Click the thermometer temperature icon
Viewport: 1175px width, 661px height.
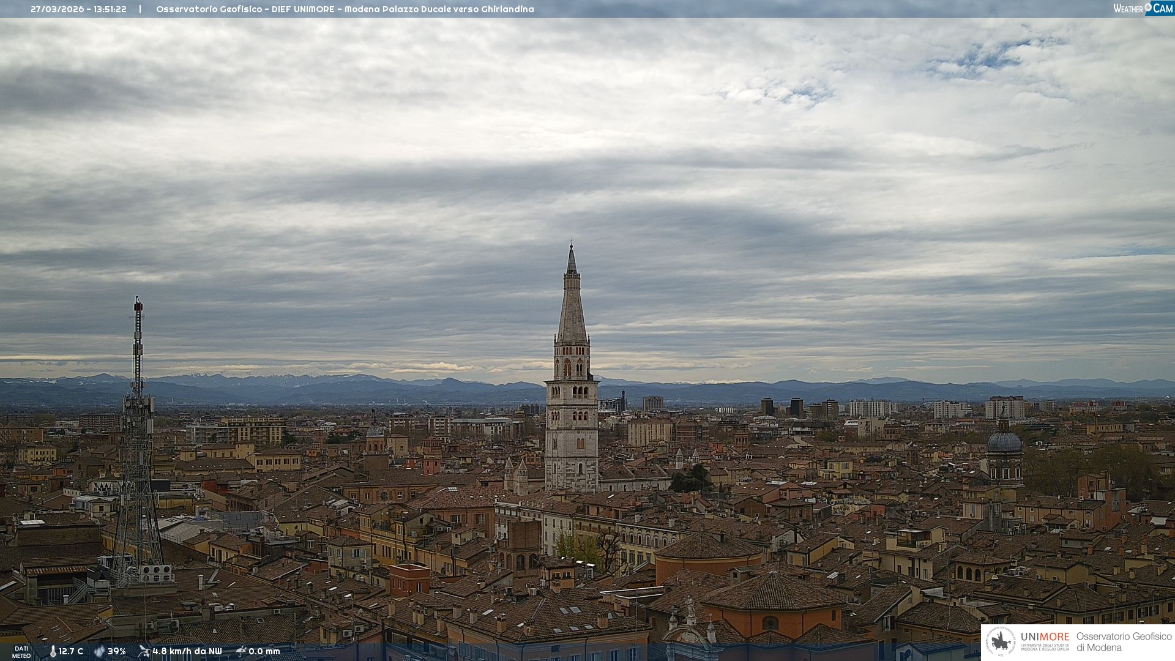point(53,651)
